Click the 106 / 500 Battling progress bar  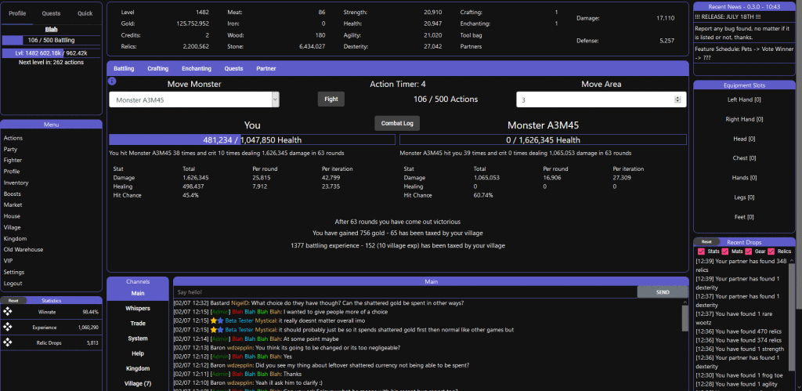tap(51, 40)
